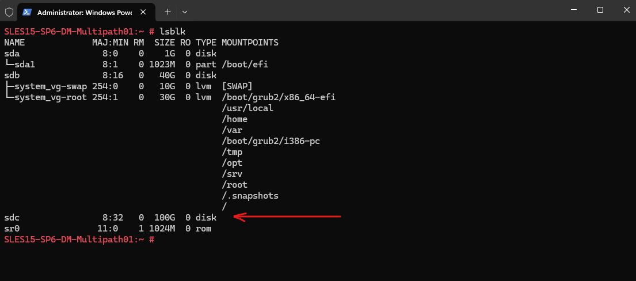
Task: Click the administrator shield icon in title bar
Action: point(9,12)
